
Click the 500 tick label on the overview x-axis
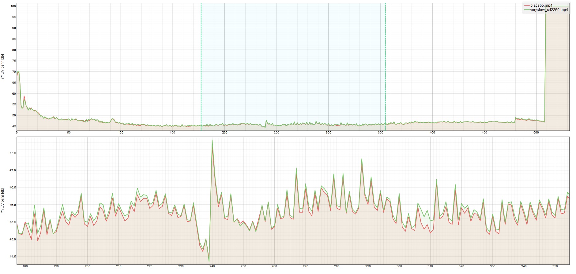pos(536,133)
